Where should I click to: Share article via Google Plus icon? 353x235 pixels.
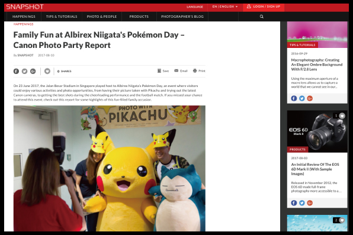[33, 71]
